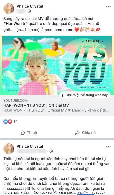
Task: Click the globe privacy icon on second post
Action: coord(51,151)
